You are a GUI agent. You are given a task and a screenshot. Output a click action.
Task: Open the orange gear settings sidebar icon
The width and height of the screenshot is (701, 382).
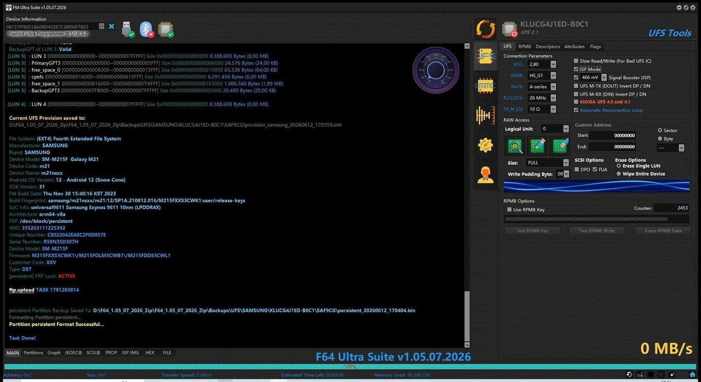tap(485, 144)
